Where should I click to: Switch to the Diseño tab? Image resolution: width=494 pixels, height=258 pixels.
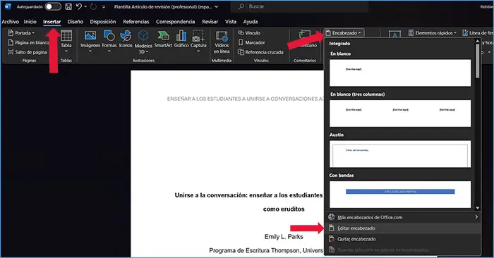coord(76,22)
